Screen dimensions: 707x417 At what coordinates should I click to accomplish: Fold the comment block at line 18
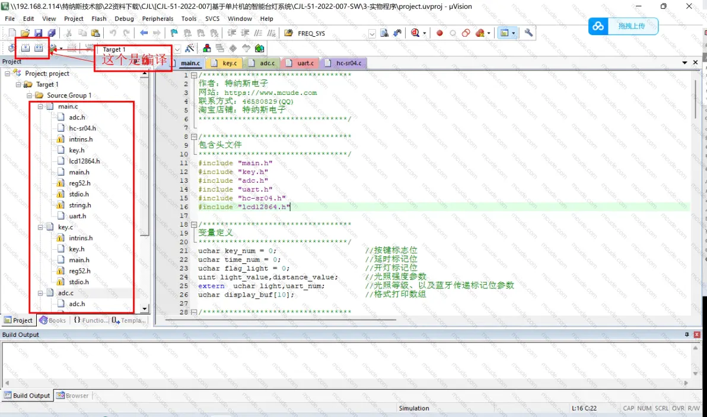tap(194, 224)
